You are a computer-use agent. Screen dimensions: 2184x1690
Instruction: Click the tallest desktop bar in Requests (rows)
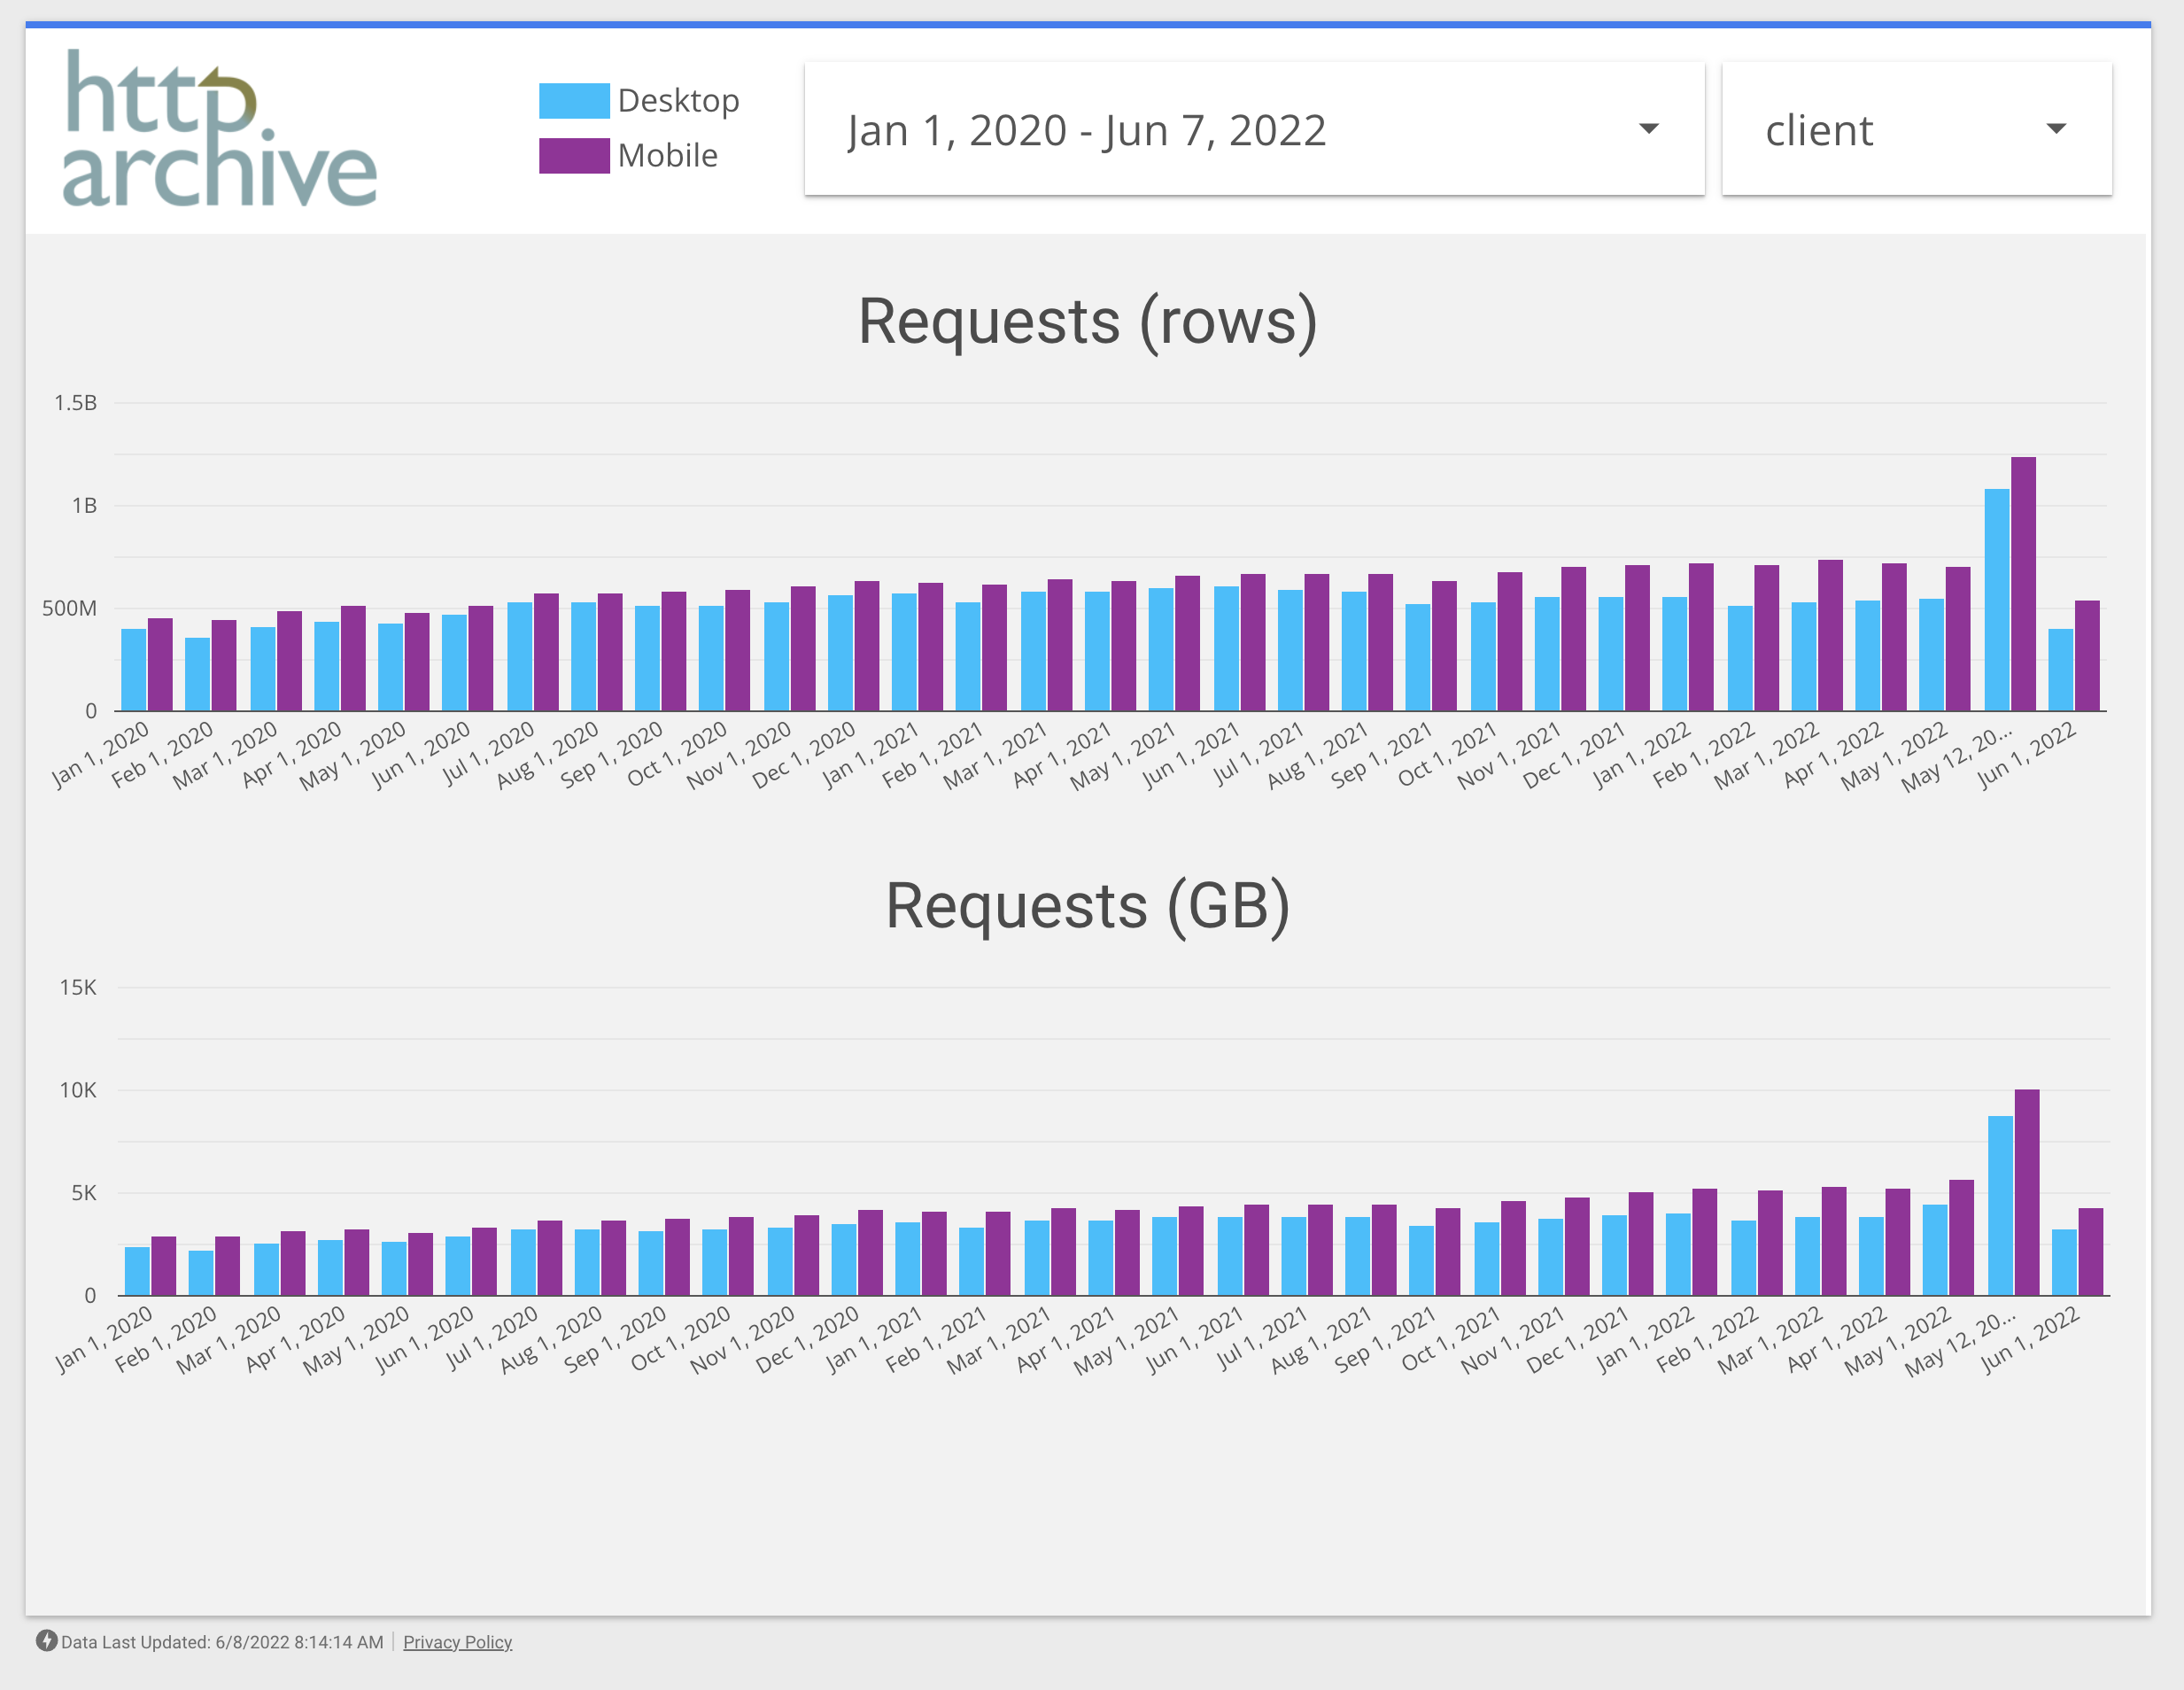click(x=1996, y=600)
